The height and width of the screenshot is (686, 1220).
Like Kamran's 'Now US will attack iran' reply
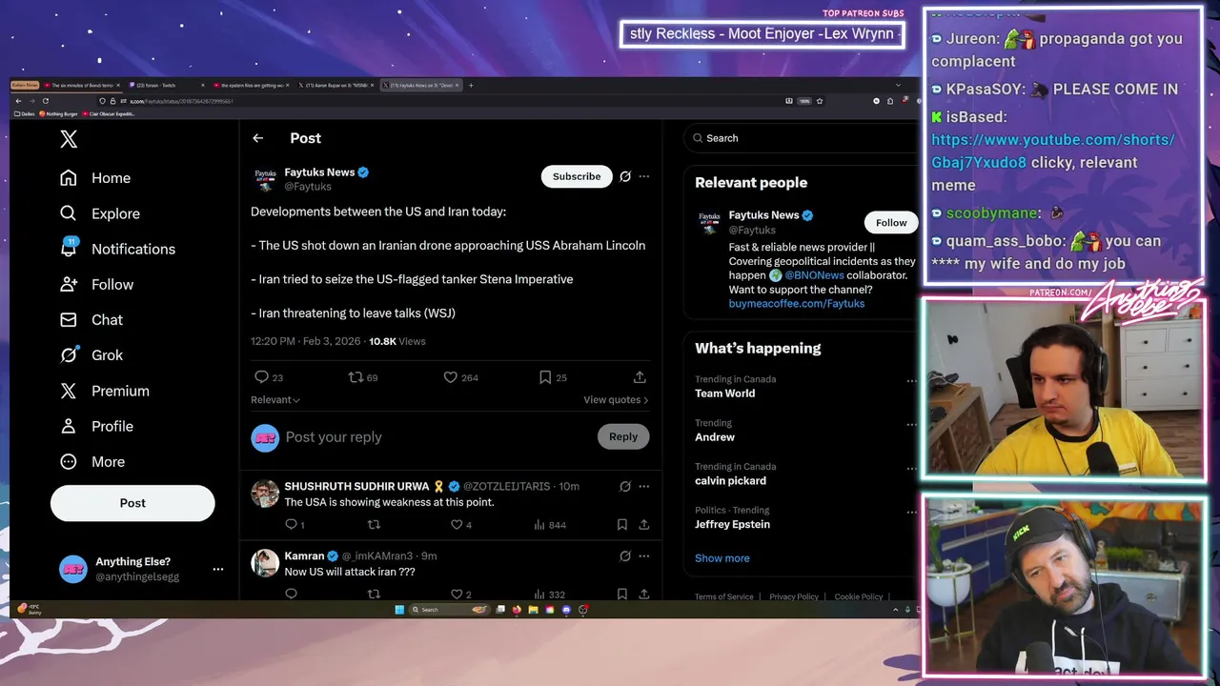pos(457,594)
